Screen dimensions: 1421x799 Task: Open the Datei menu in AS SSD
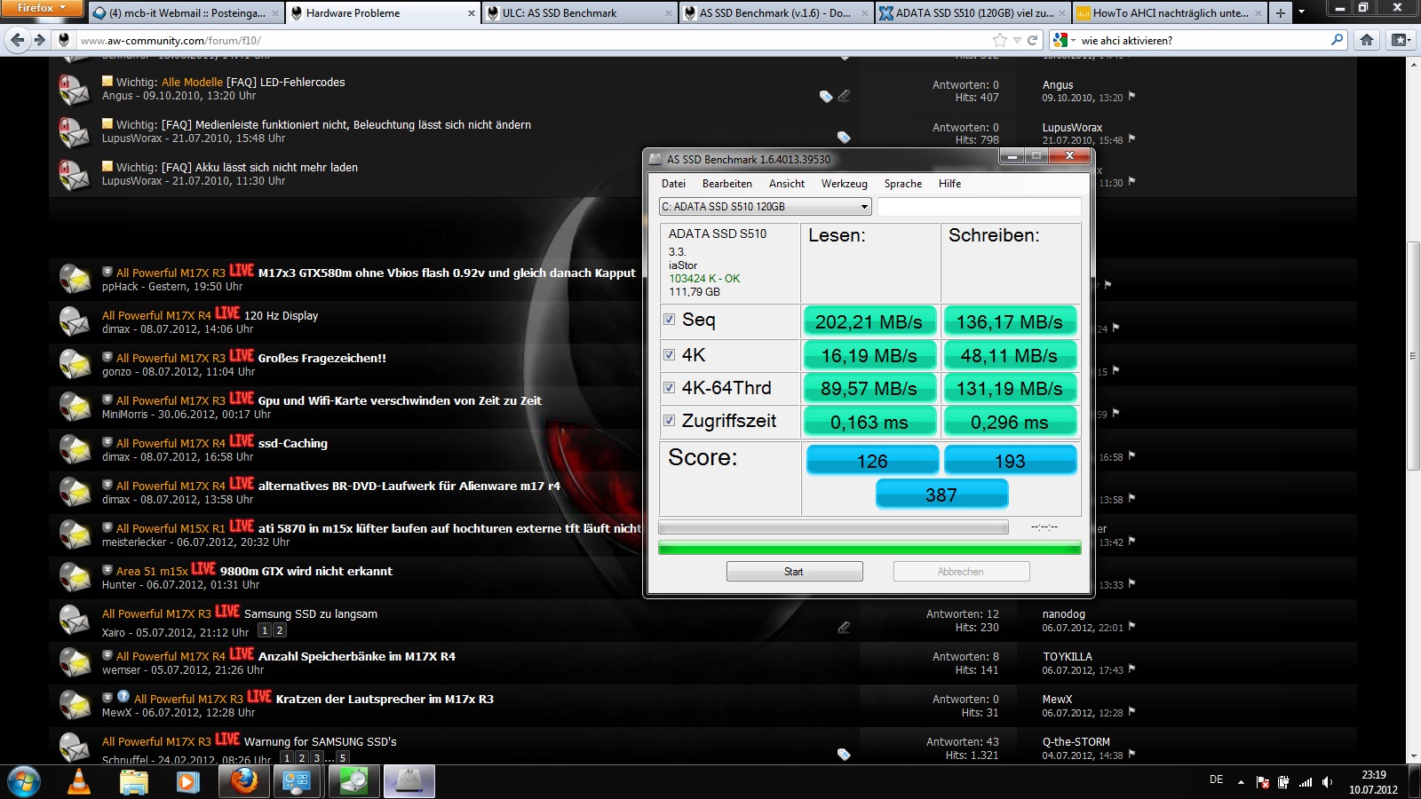coord(673,184)
